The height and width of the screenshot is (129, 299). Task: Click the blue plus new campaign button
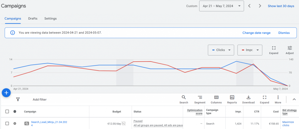[6, 93]
